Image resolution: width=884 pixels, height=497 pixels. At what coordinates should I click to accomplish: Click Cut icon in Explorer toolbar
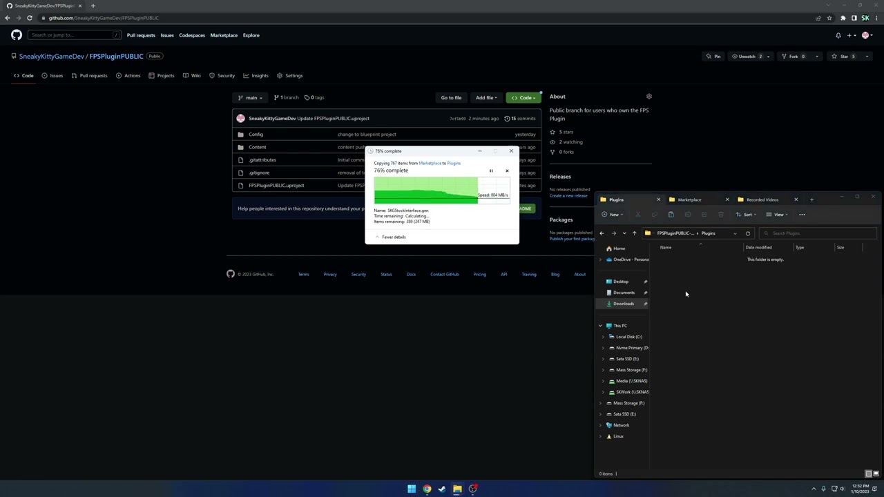(638, 215)
